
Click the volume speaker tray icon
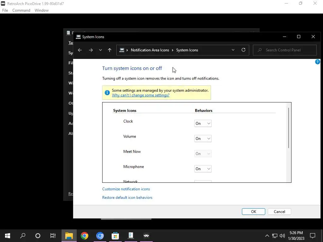point(282,236)
